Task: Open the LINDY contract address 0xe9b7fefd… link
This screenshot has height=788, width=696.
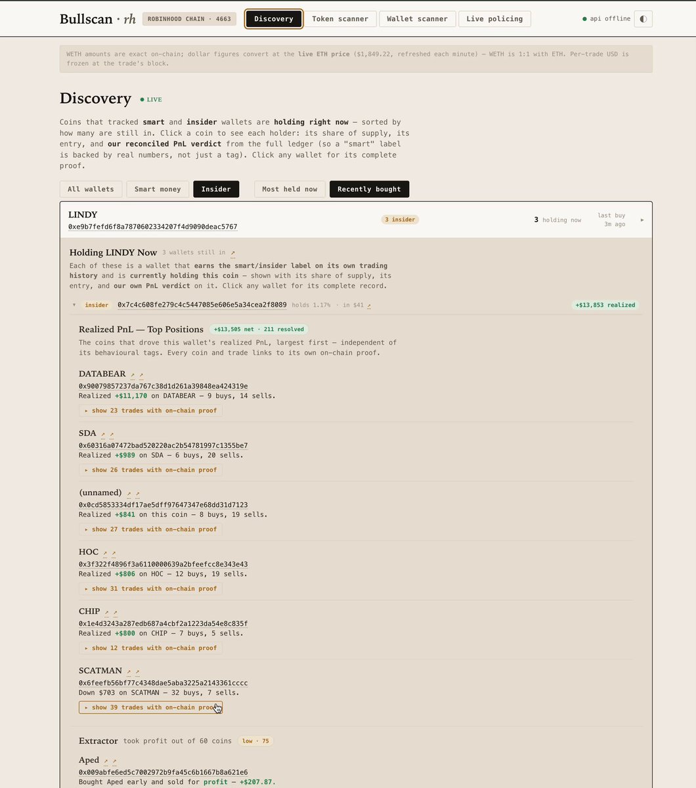Action: [153, 227]
